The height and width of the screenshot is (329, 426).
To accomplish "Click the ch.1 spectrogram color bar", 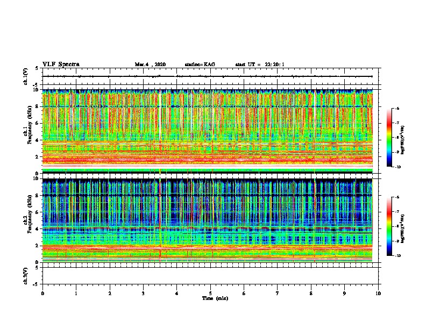I will pyautogui.click(x=389, y=138).
